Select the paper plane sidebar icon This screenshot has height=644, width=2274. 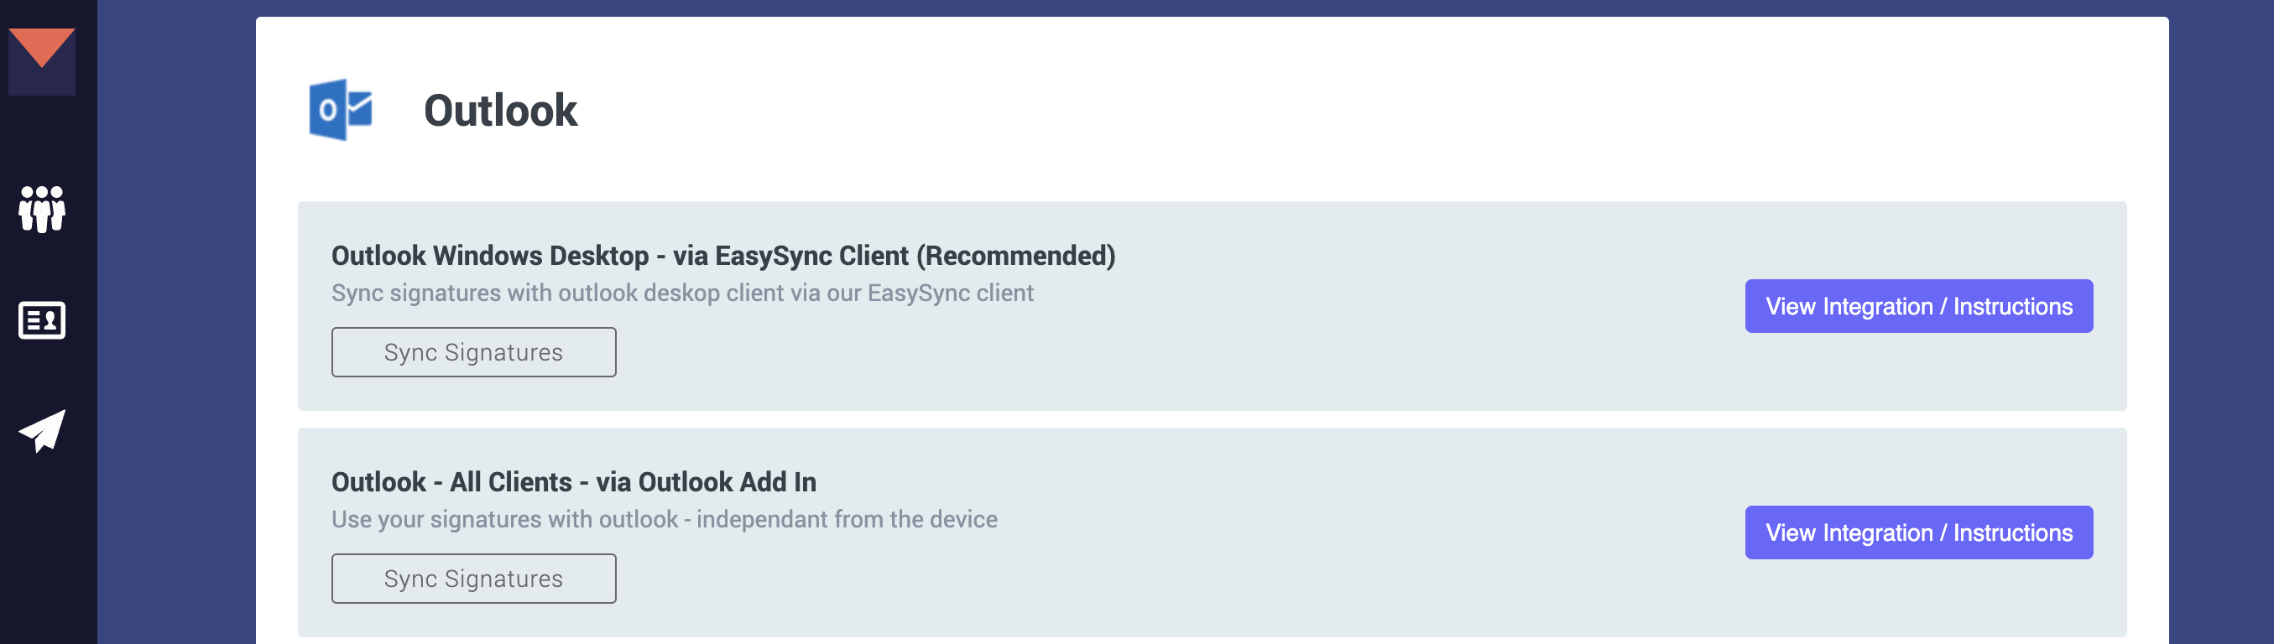click(x=41, y=430)
